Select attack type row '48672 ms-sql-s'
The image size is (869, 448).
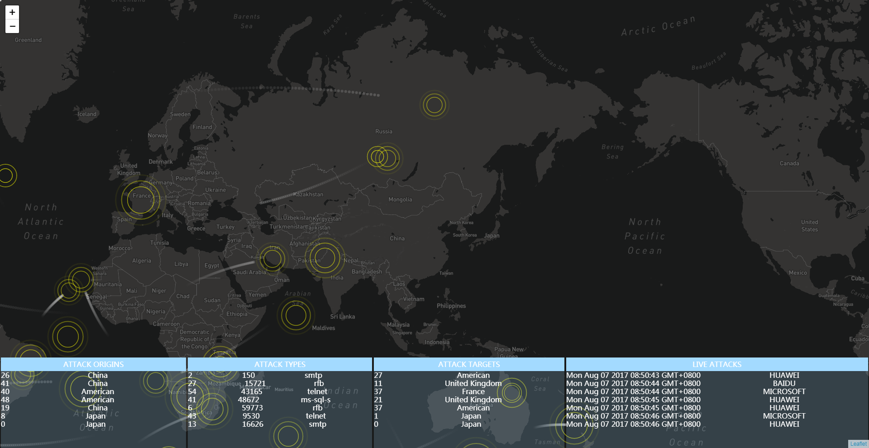(x=280, y=400)
